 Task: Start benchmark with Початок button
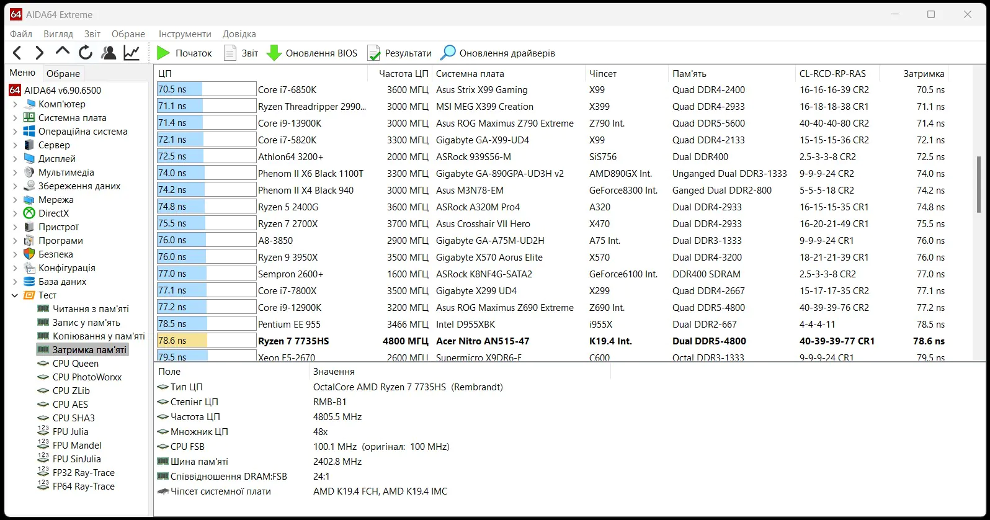184,53
